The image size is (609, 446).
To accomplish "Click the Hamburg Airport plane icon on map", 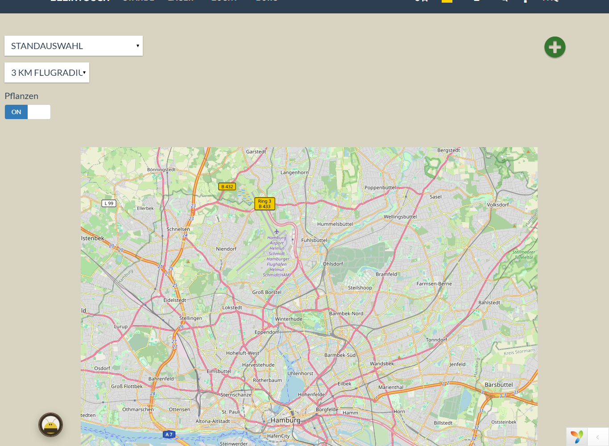I will click(x=277, y=231).
